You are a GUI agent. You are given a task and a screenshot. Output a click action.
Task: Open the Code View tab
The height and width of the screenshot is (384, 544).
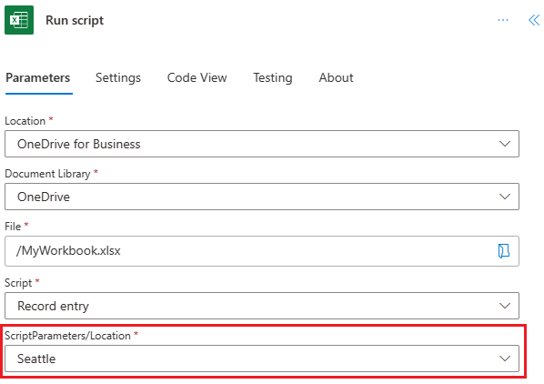196,77
